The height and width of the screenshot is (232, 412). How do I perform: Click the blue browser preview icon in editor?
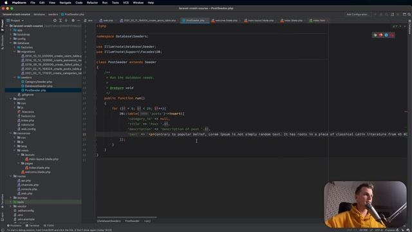tap(386, 35)
